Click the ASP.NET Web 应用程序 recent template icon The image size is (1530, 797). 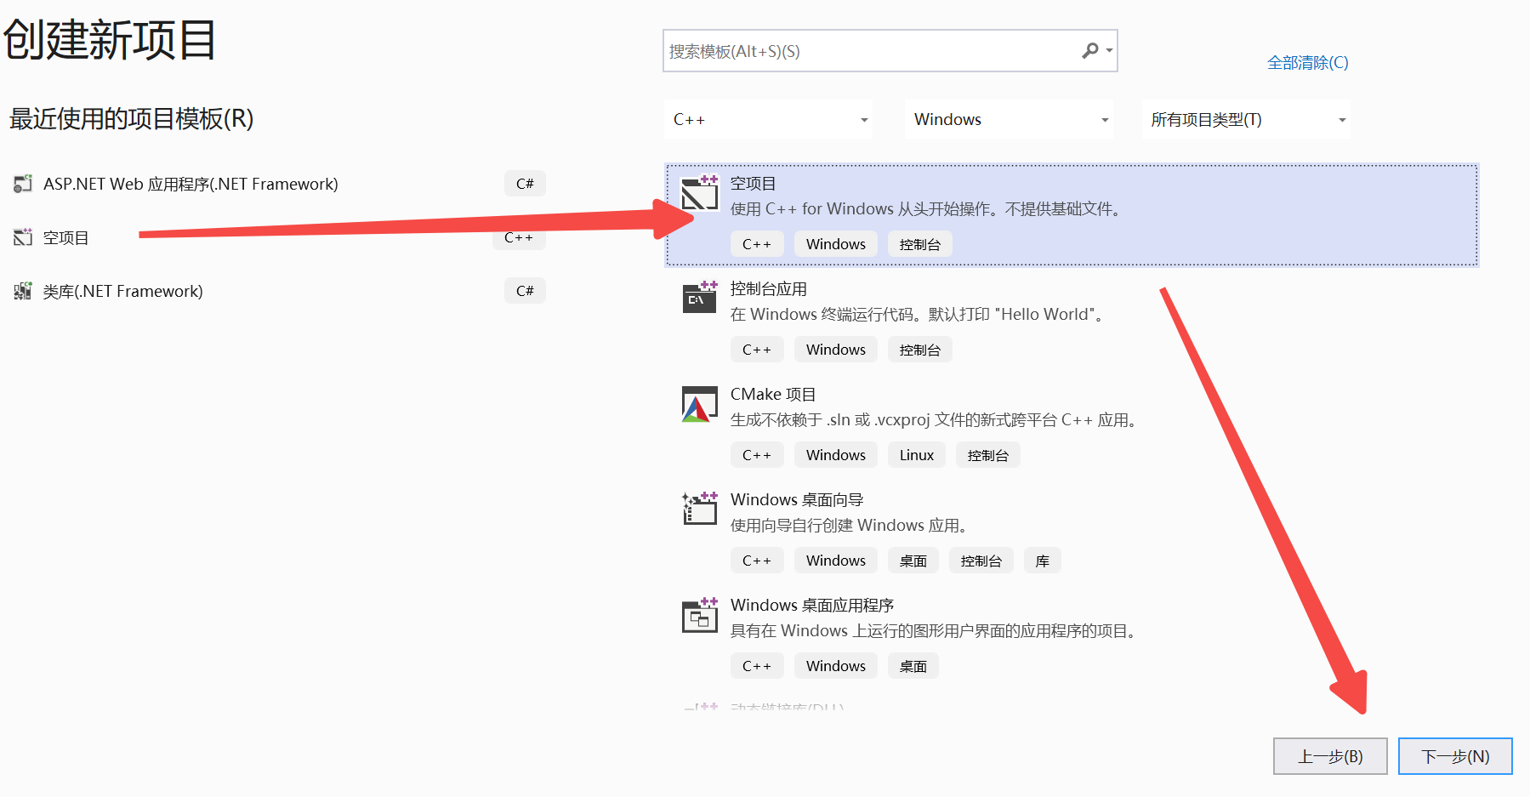click(x=23, y=184)
